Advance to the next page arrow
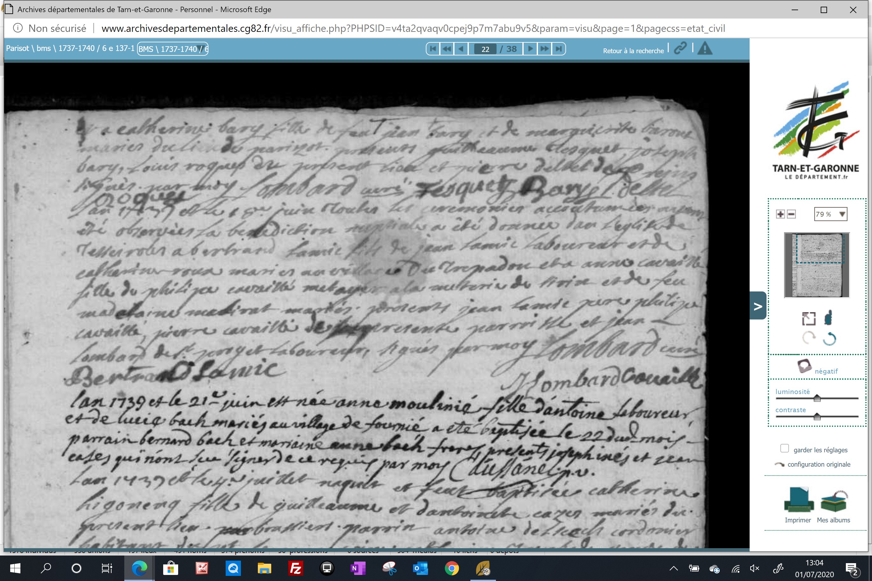Image resolution: width=872 pixels, height=581 pixels. (530, 49)
